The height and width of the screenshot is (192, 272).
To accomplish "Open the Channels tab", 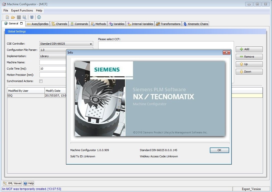I will [59, 24].
